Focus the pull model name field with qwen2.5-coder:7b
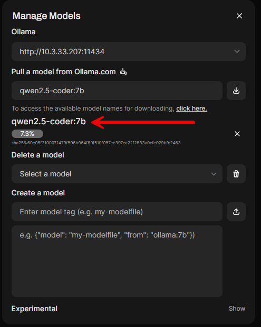261x327 pixels. [x=117, y=91]
